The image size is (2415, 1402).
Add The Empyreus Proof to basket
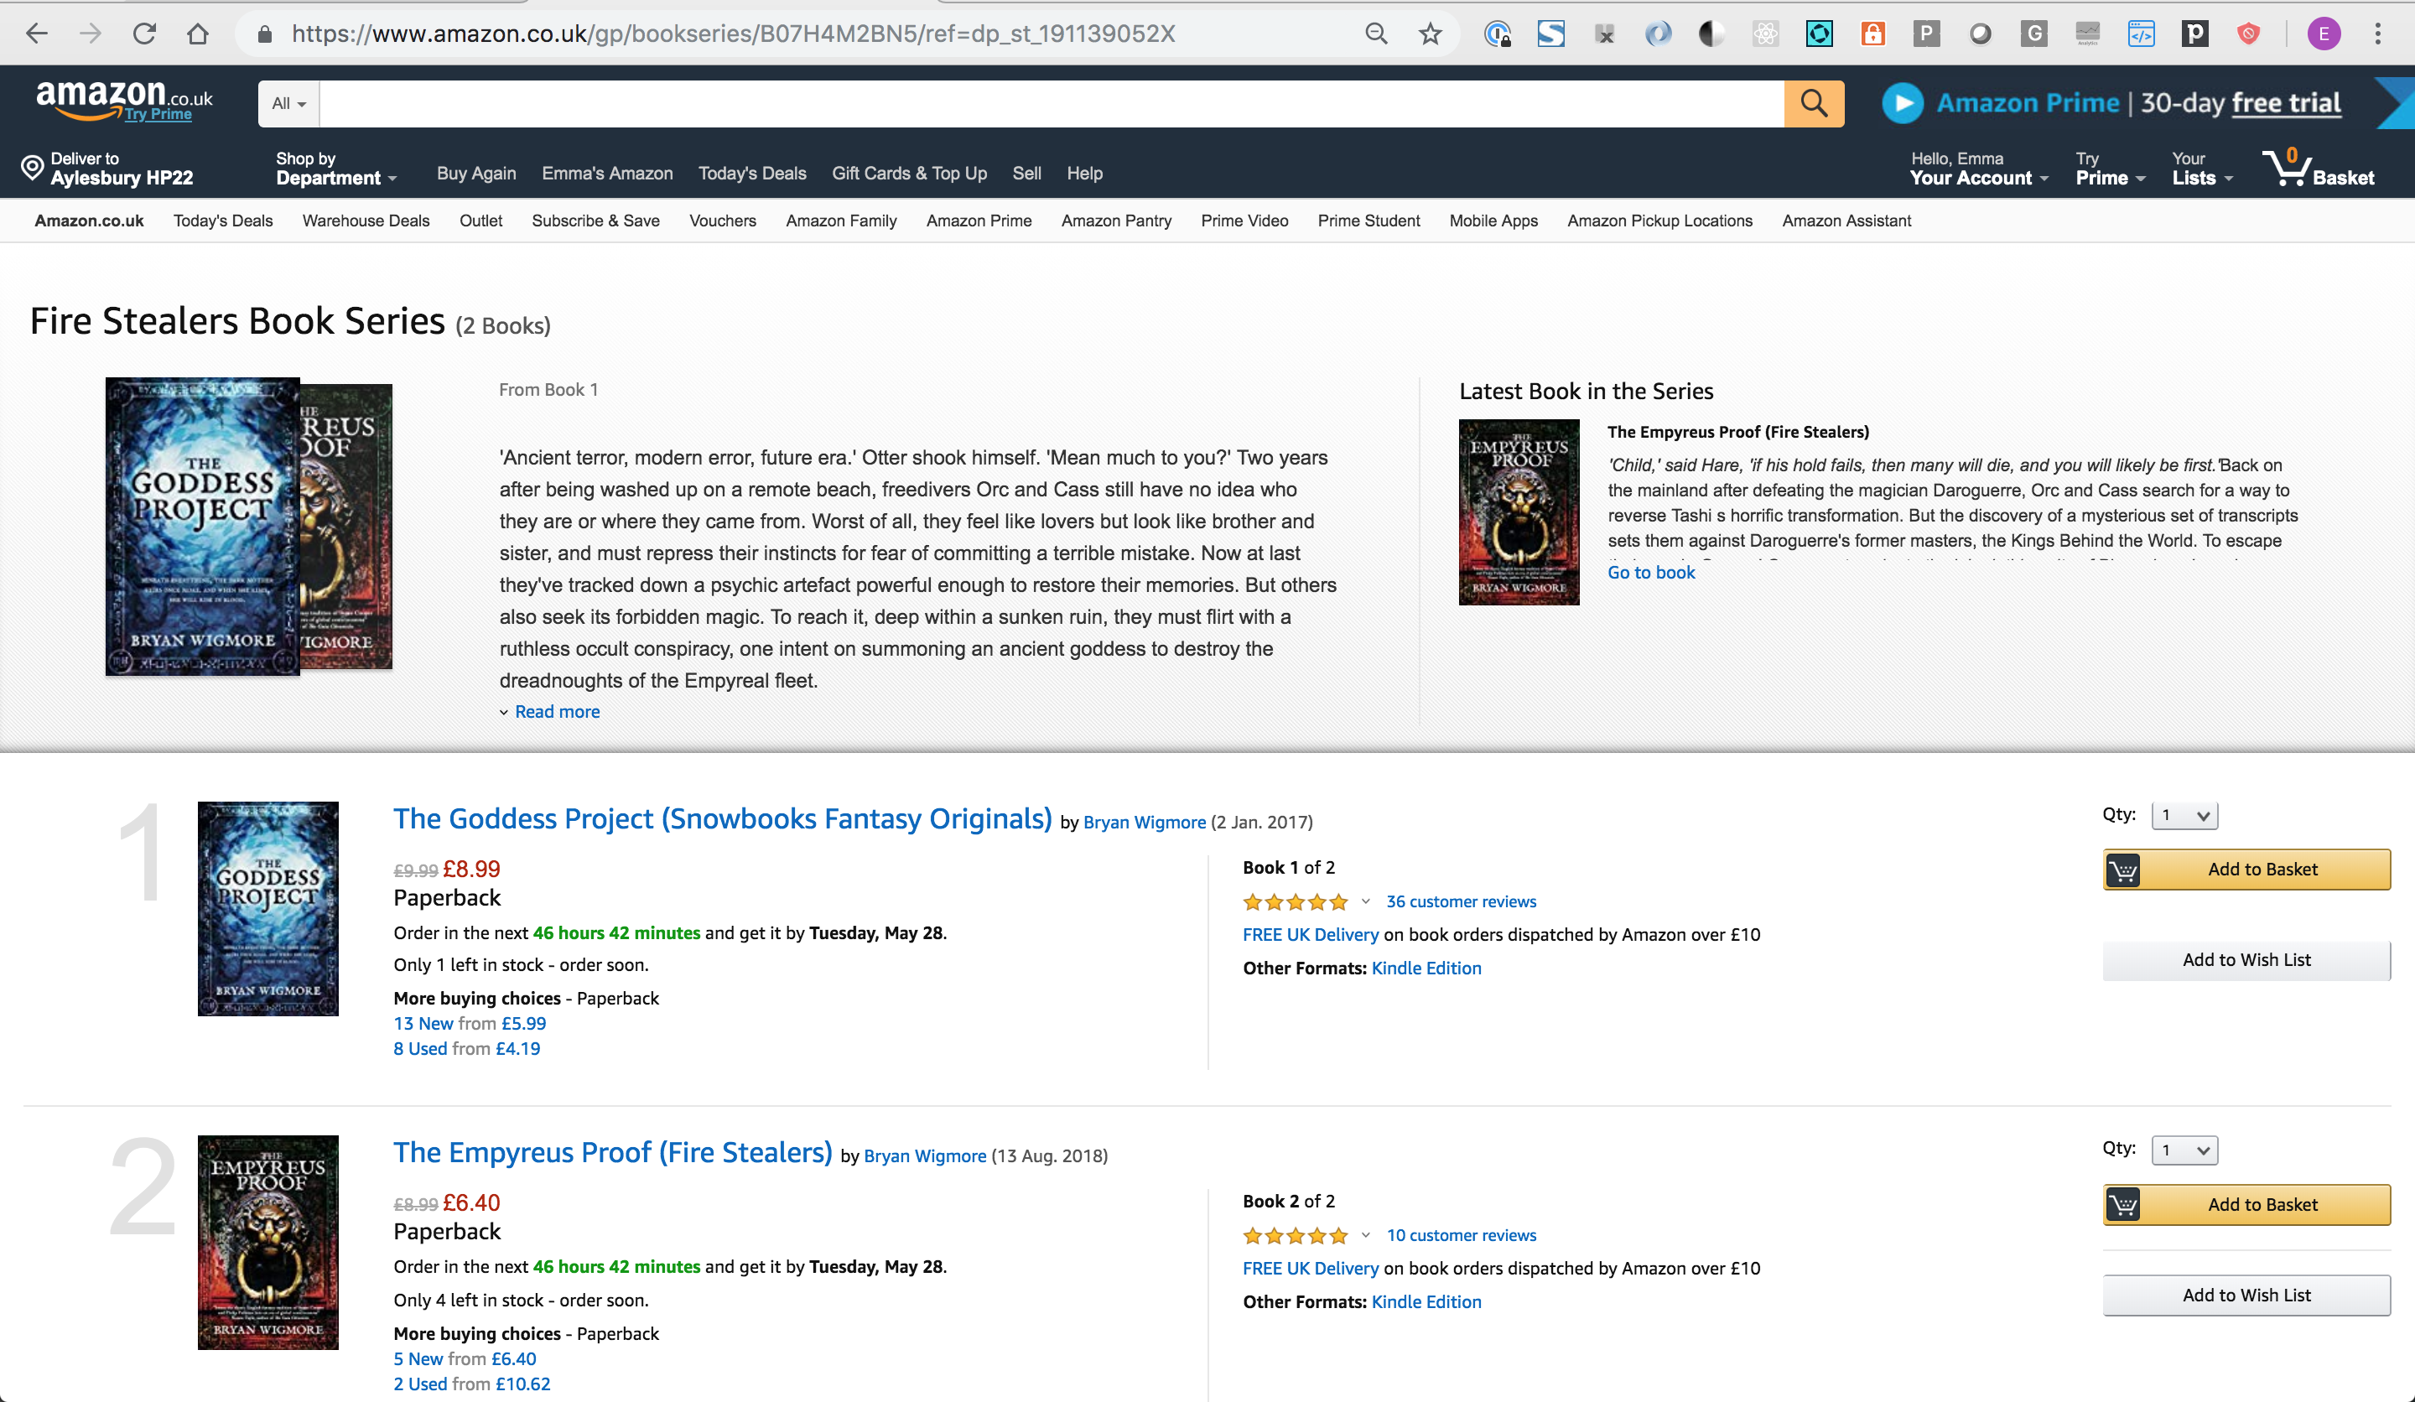[x=2246, y=1205]
